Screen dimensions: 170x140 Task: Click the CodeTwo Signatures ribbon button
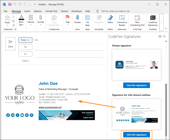click(153, 21)
